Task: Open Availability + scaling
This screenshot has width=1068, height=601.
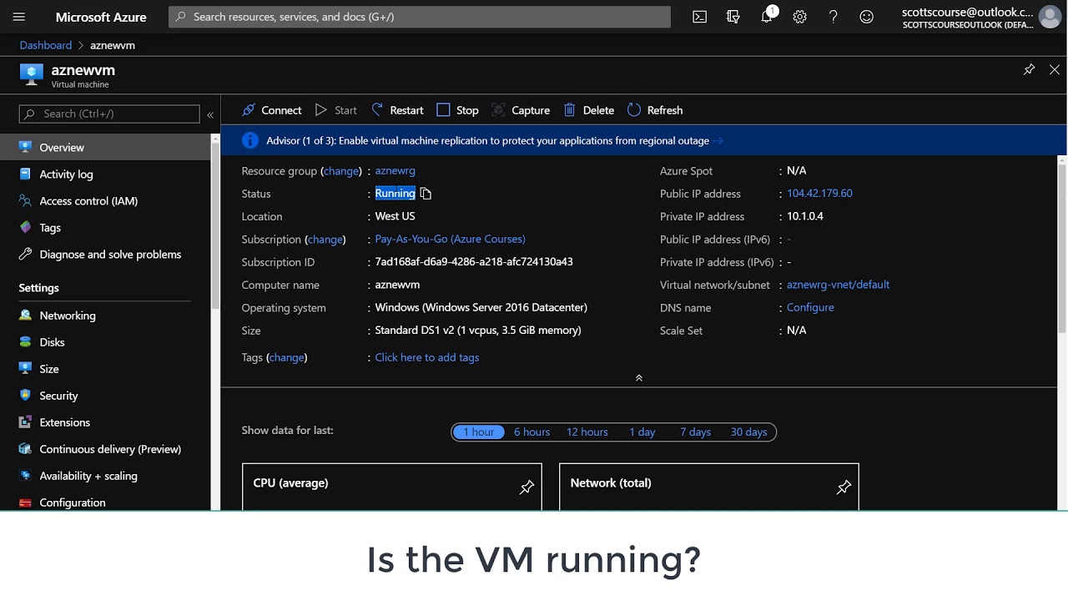Action: (x=105, y=476)
